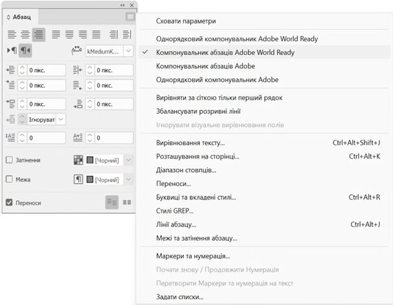Align text towards the spine
This screenshot has height=305, width=393.
coord(113,34)
